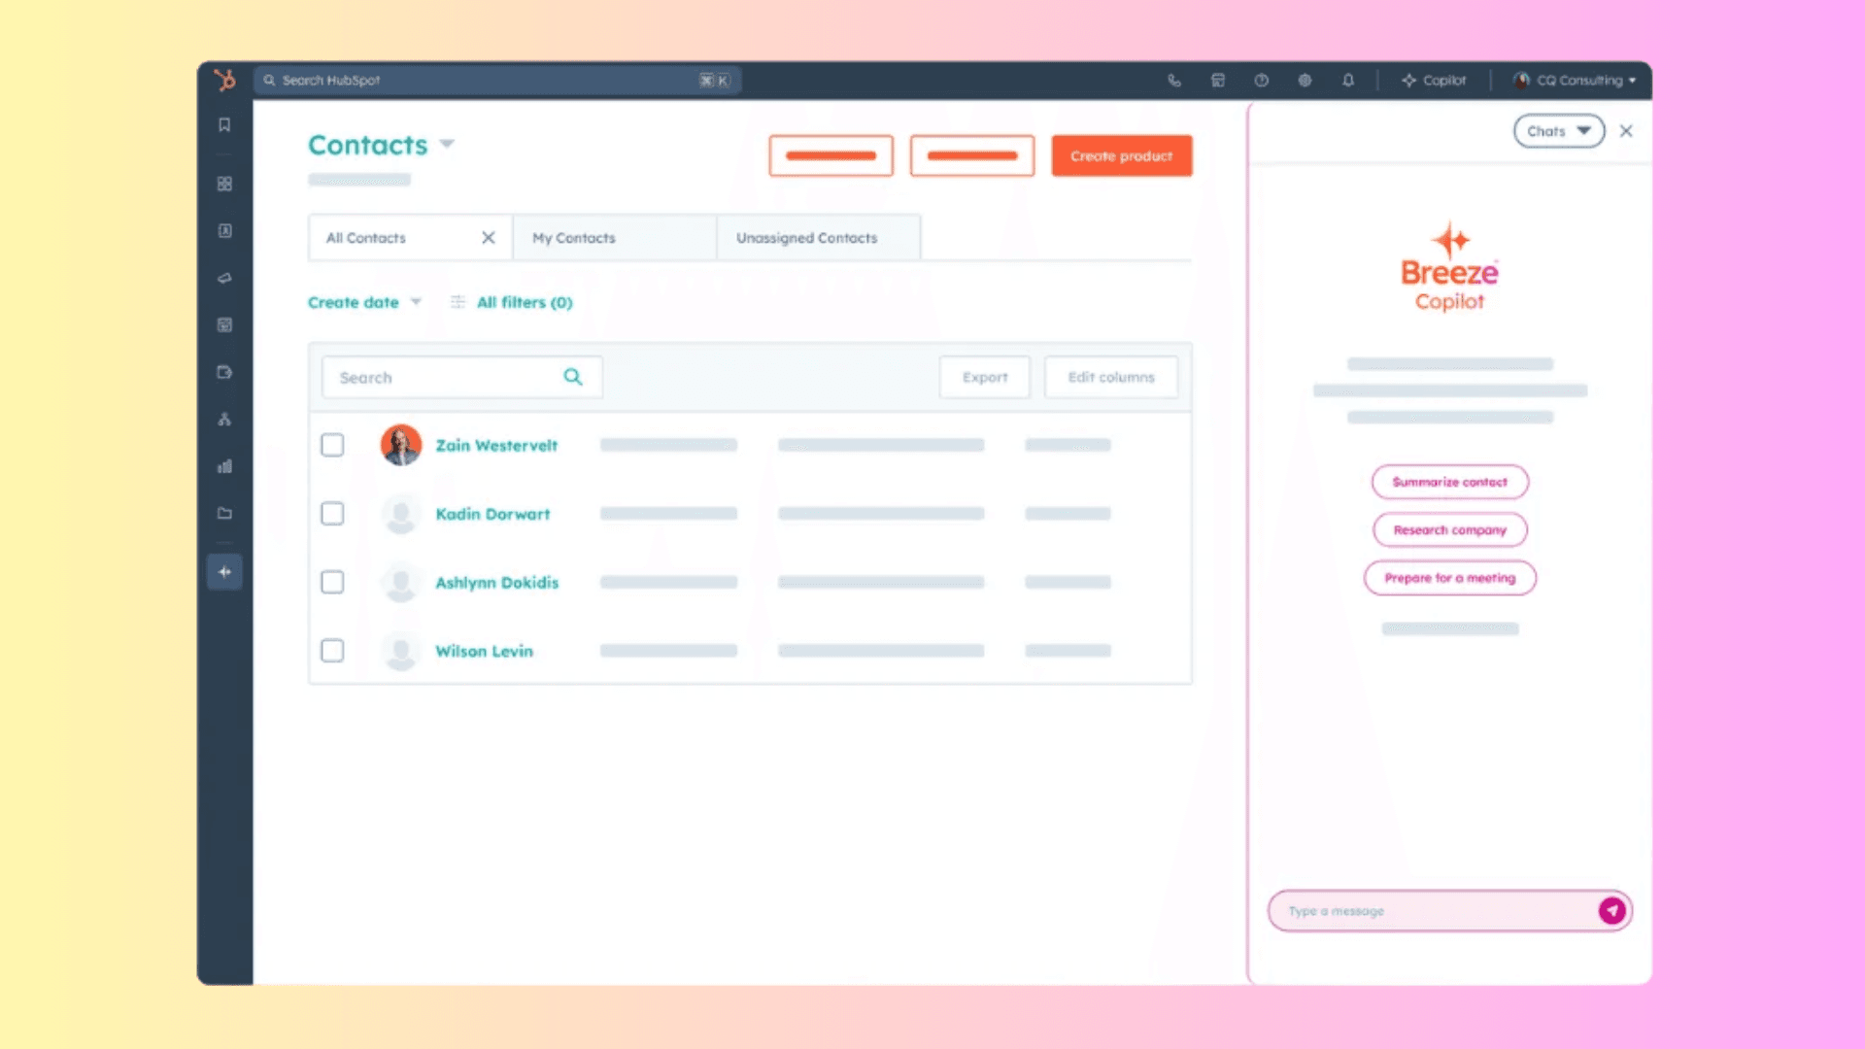Click the help question mark icon
This screenshot has height=1049, width=1865.
click(x=1261, y=80)
